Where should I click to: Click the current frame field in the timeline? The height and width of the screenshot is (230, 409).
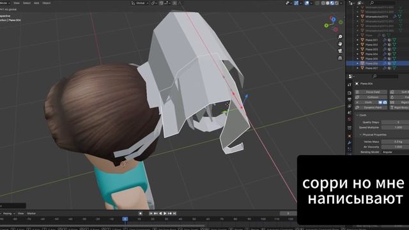(288, 213)
